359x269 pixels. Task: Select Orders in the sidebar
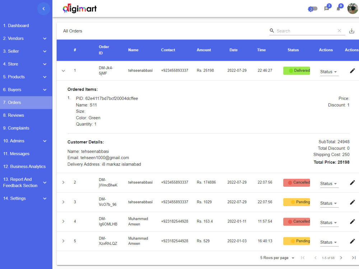(26, 102)
